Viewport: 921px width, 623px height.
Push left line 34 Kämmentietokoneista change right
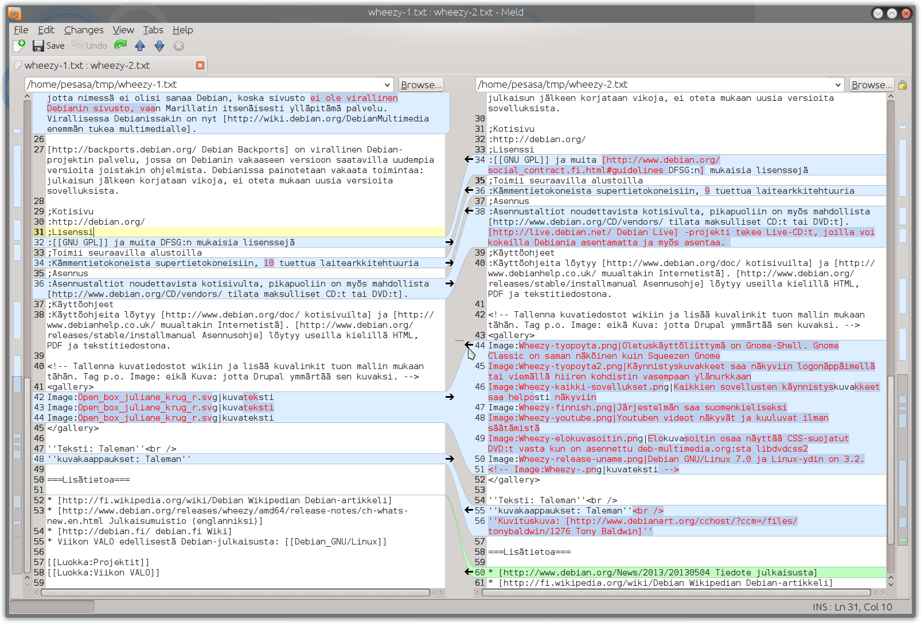(450, 263)
